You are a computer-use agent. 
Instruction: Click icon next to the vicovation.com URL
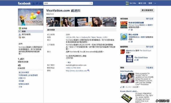point(88,70)
